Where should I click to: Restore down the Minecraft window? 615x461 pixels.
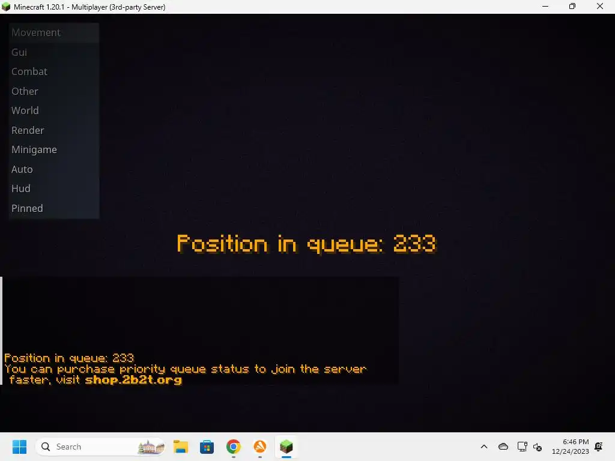pyautogui.click(x=572, y=7)
